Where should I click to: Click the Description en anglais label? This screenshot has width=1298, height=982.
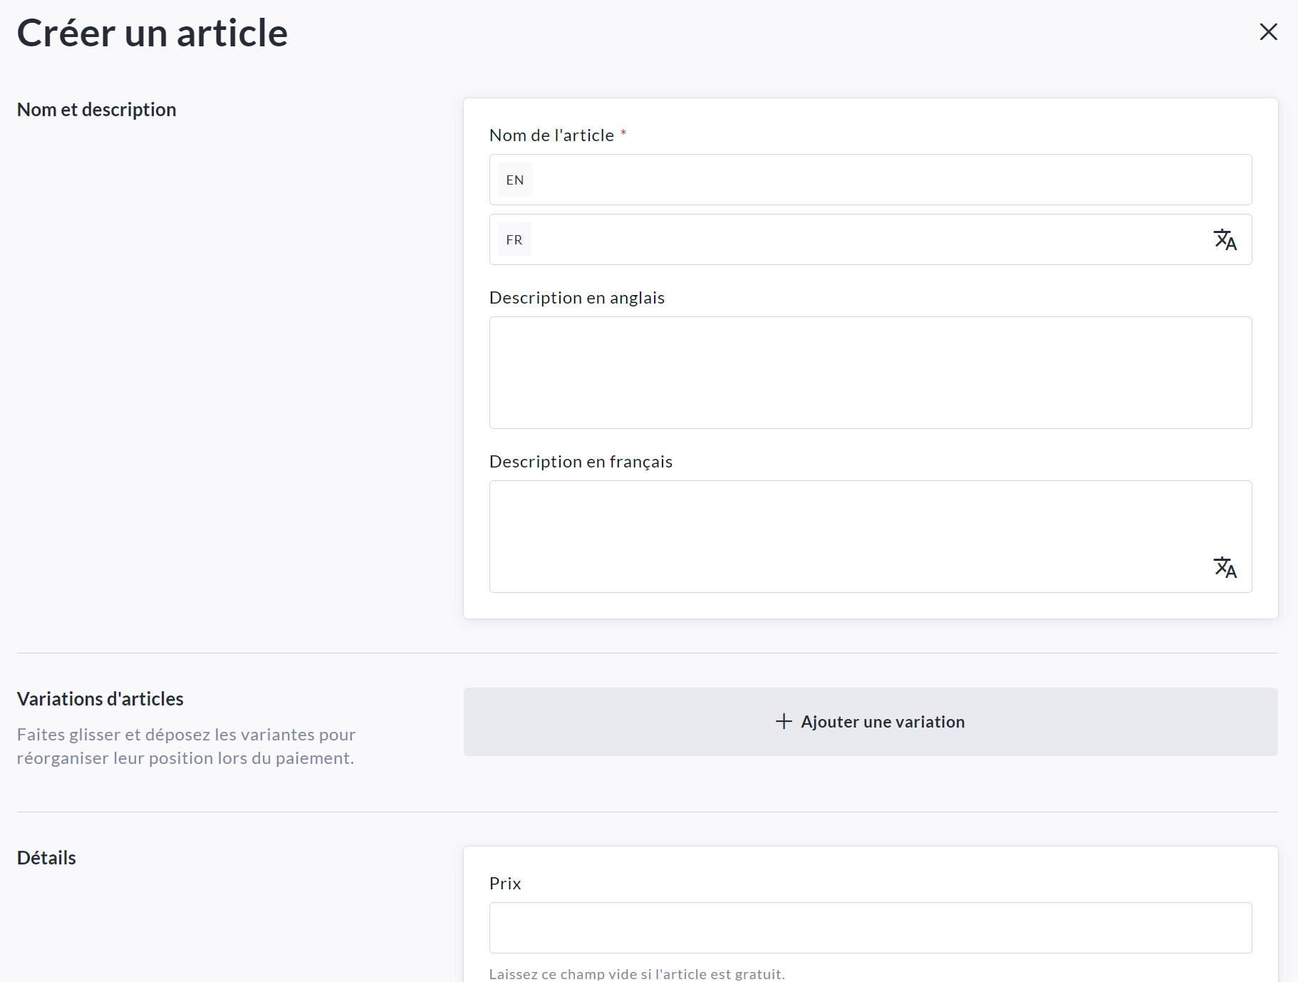576,298
